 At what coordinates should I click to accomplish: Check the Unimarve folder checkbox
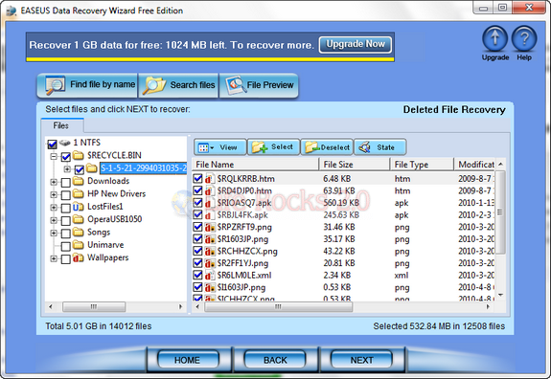(66, 246)
